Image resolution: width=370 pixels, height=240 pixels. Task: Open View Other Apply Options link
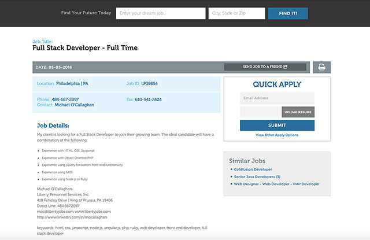[x=277, y=135]
